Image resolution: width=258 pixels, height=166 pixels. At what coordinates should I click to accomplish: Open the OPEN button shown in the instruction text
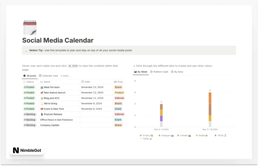point(73,66)
